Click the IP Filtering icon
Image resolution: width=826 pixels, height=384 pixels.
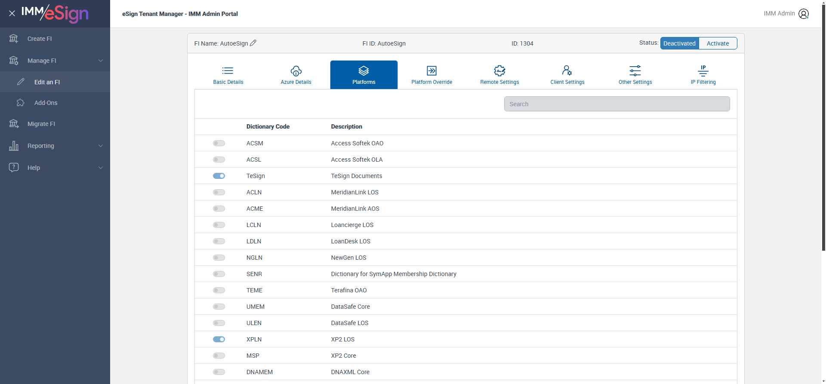(x=703, y=71)
